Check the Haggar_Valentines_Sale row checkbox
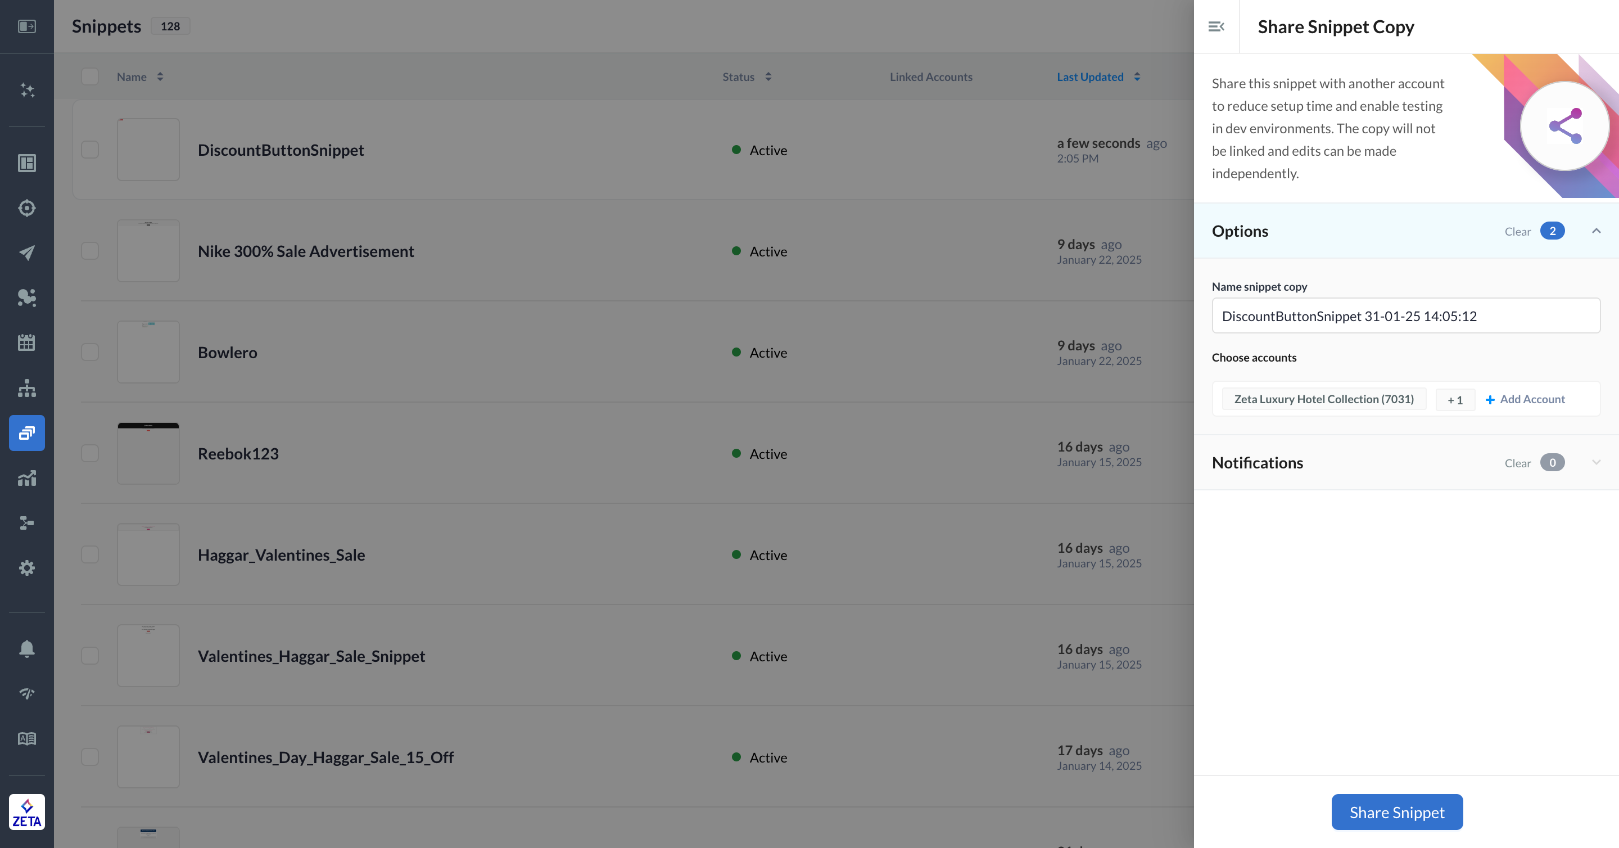Screen dimensions: 1619x848 pos(90,554)
